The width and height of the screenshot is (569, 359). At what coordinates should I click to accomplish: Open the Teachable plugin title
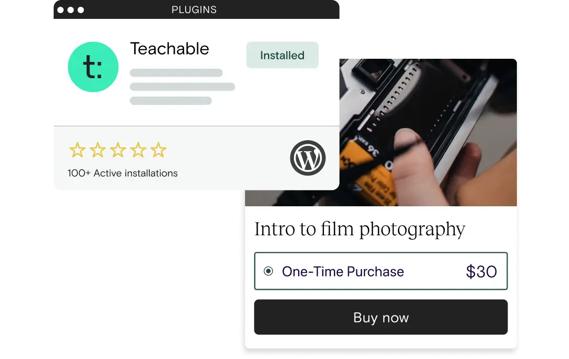click(x=169, y=48)
